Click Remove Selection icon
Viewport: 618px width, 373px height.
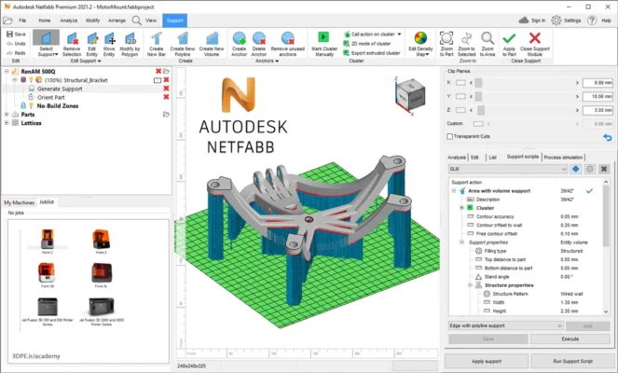[72, 44]
